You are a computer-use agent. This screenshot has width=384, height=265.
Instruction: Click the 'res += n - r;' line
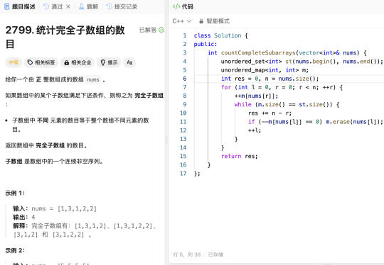click(x=270, y=113)
